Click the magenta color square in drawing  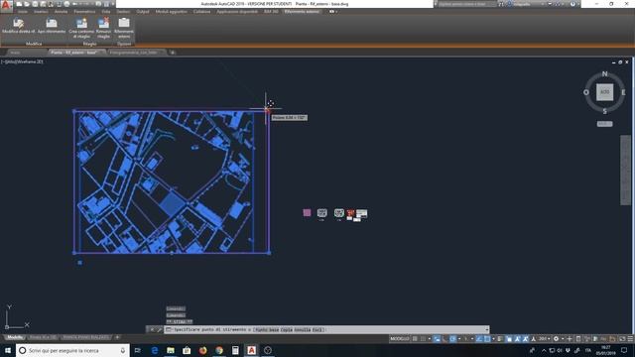307,212
